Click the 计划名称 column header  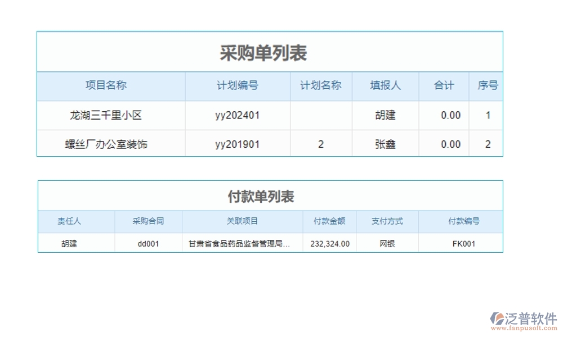pyautogui.click(x=321, y=85)
